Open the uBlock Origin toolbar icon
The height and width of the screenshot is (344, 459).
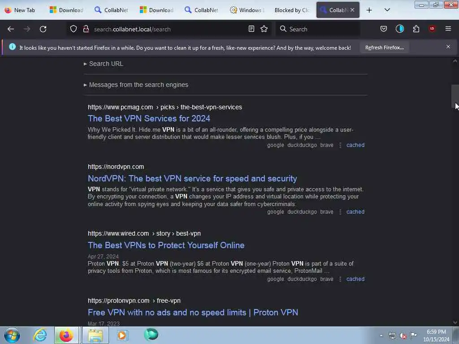pyautogui.click(x=432, y=29)
